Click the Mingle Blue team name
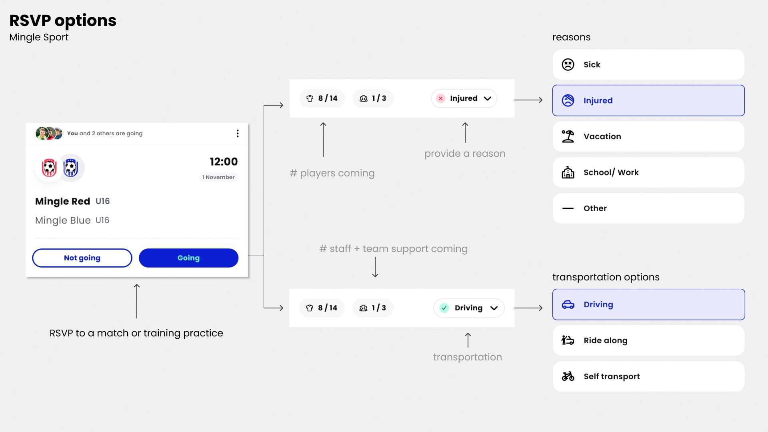Viewport: 768px width, 432px height. (x=63, y=220)
